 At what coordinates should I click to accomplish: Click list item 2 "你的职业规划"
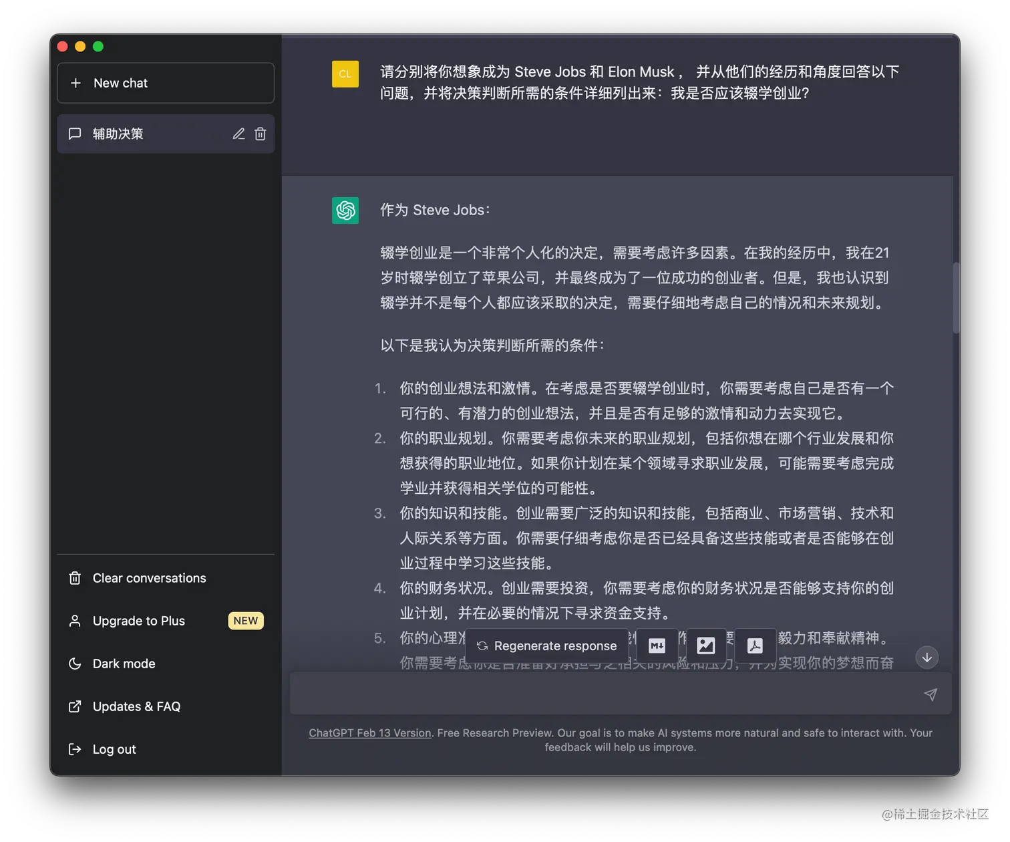pos(647,463)
